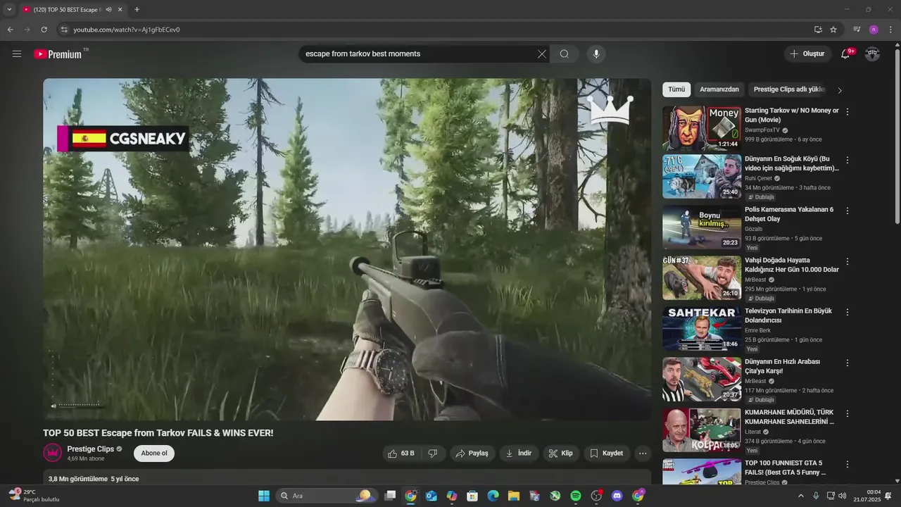Open options for TOP 100 FUNNIEST GTA 5 video
This screenshot has width=901, height=507.
pyautogui.click(x=848, y=464)
